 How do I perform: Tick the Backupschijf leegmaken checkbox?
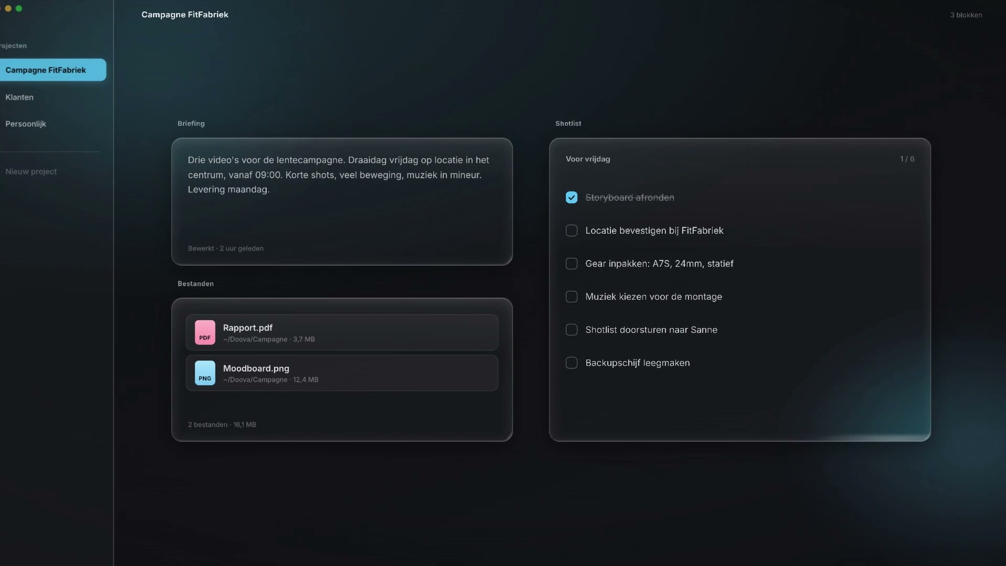572,363
